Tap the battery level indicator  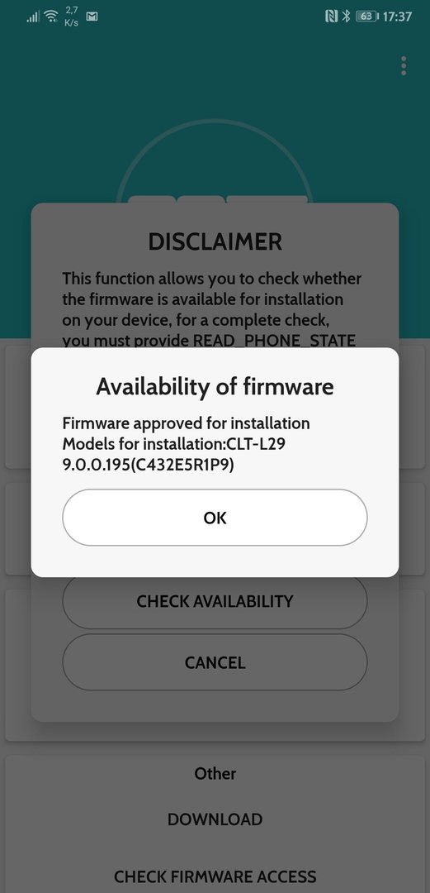point(367,17)
